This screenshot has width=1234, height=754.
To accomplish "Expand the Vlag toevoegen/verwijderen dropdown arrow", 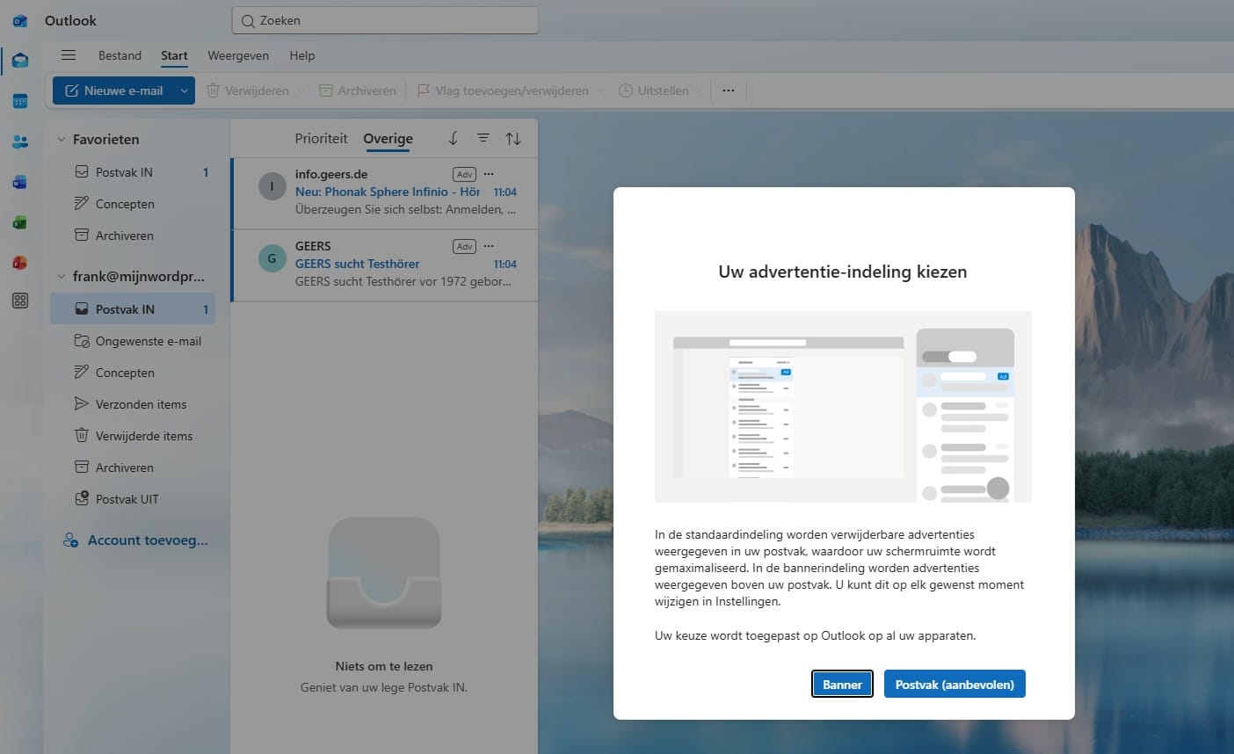I will (601, 91).
